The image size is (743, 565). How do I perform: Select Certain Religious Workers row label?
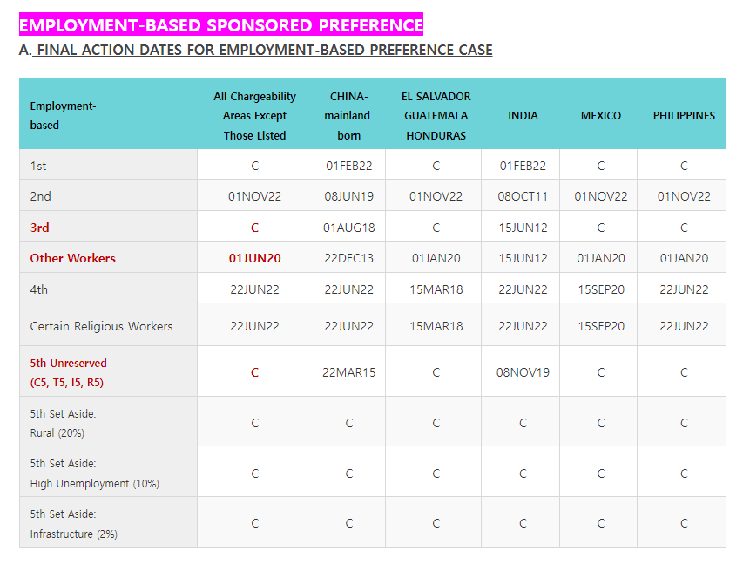pyautogui.click(x=101, y=326)
